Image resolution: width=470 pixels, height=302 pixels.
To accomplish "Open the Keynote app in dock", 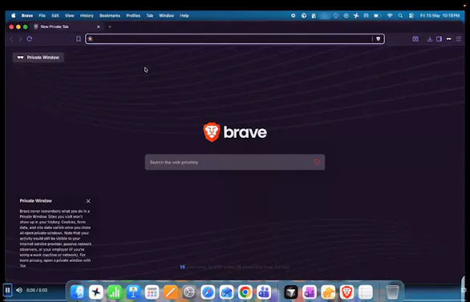I will click(133, 292).
